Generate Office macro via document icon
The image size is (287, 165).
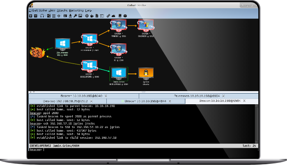point(97,16)
